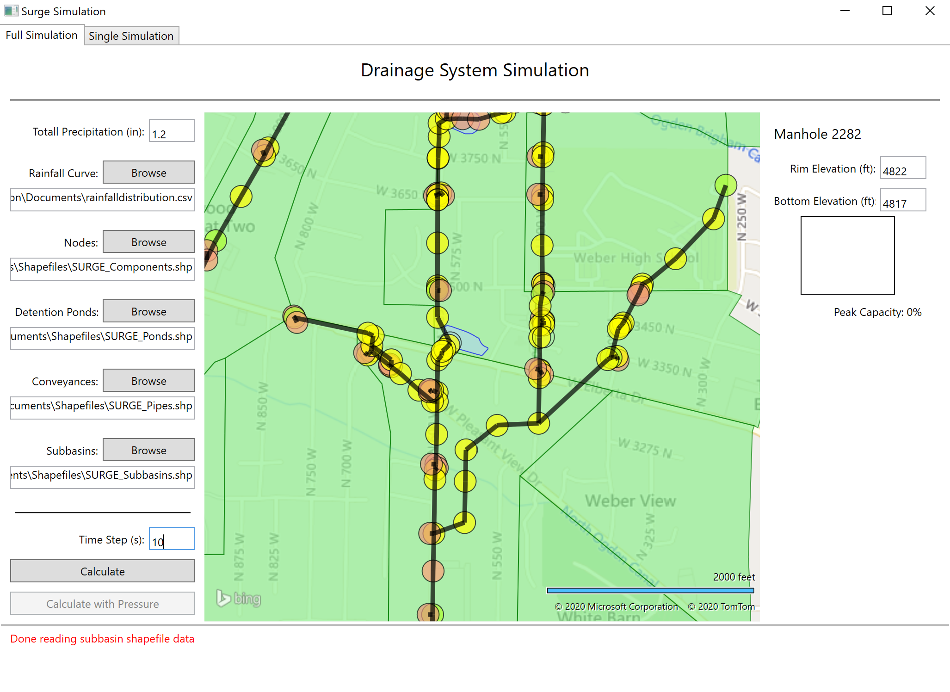
Task: Select the westernmost pipe node near N 850 W
Action: pyautogui.click(x=295, y=319)
